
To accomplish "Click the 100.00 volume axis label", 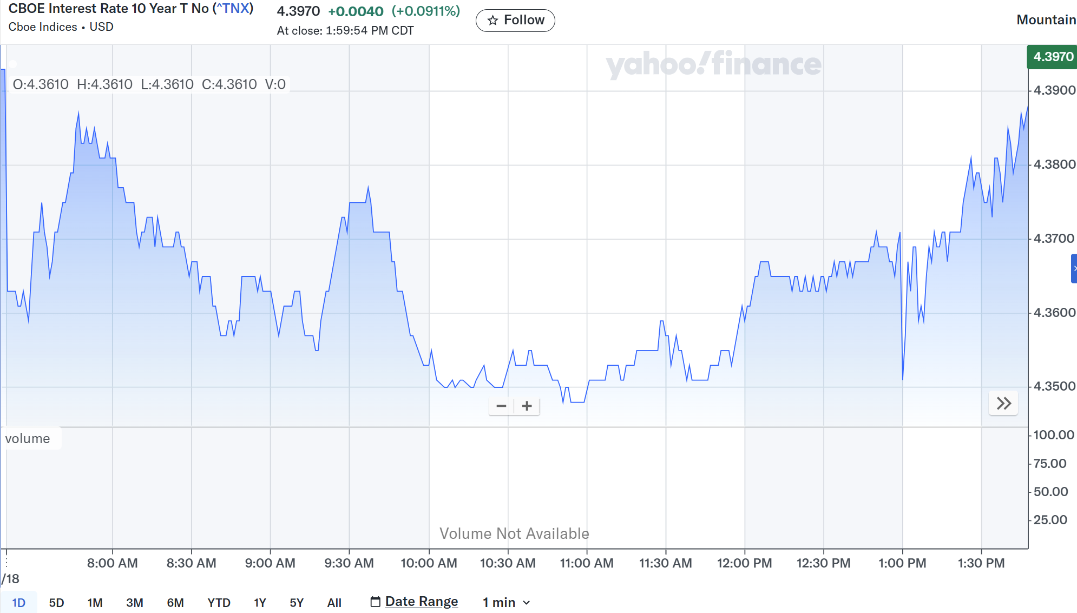I will click(x=1054, y=435).
